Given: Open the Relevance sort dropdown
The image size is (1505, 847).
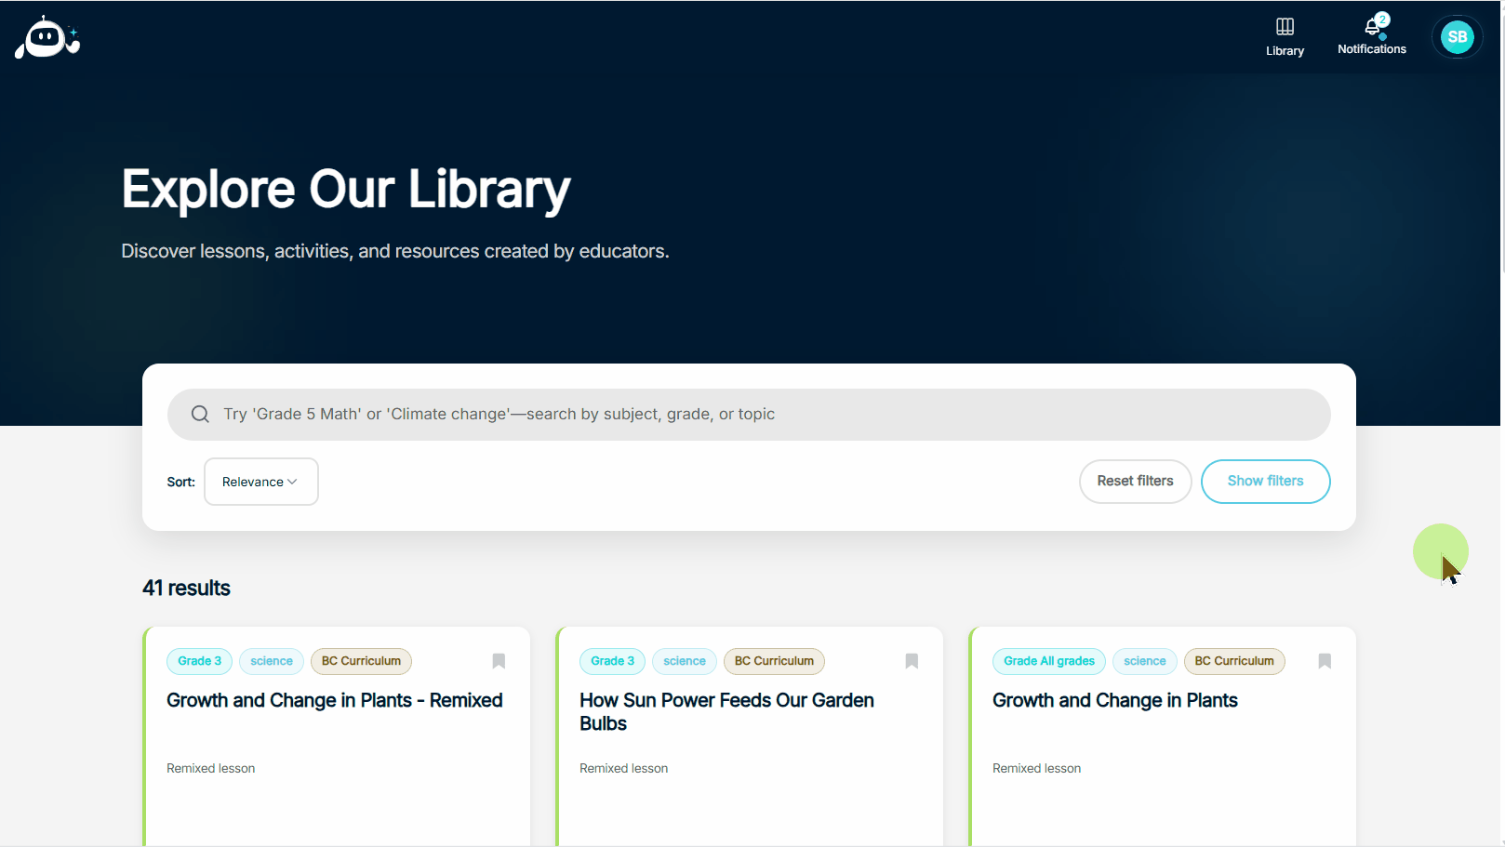Looking at the screenshot, I should coord(260,482).
